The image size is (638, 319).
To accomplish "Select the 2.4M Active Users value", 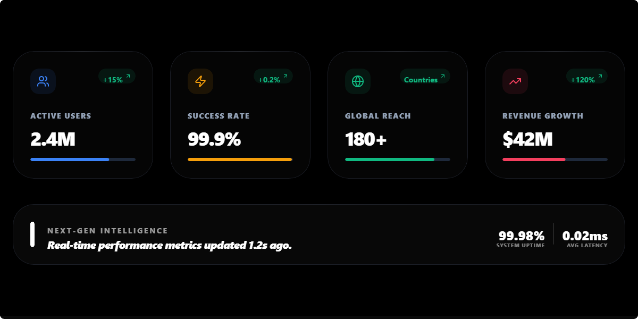I will tap(53, 139).
